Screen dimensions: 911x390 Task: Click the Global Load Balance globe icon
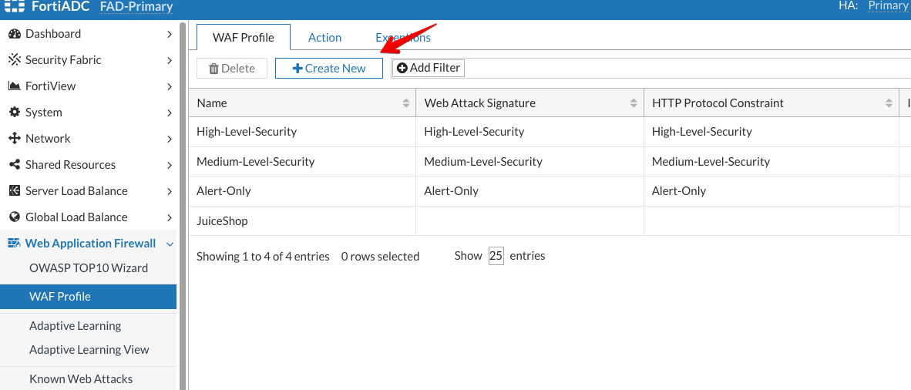14,217
